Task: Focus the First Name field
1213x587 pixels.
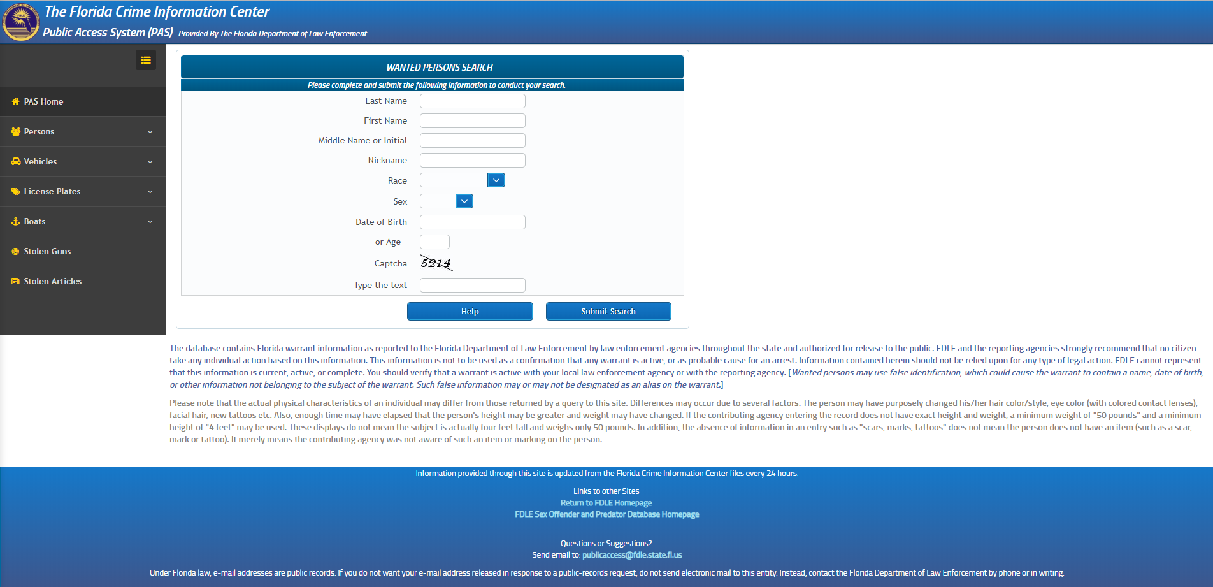Action: pyautogui.click(x=473, y=120)
